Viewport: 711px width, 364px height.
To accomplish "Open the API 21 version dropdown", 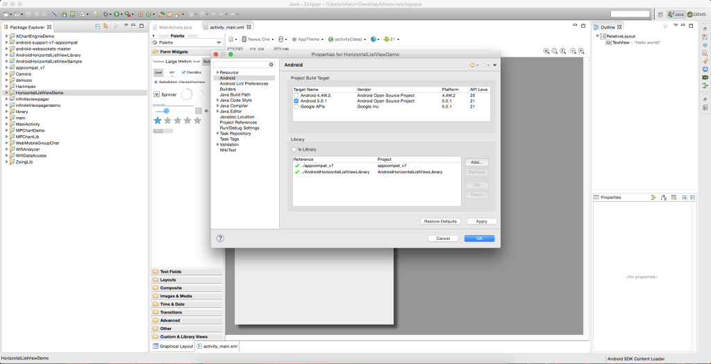I will click(x=392, y=40).
